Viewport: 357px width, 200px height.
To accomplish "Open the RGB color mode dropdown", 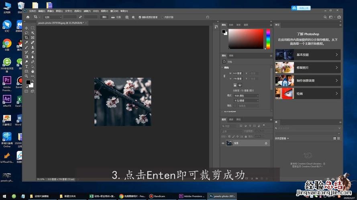I will point(246,96).
